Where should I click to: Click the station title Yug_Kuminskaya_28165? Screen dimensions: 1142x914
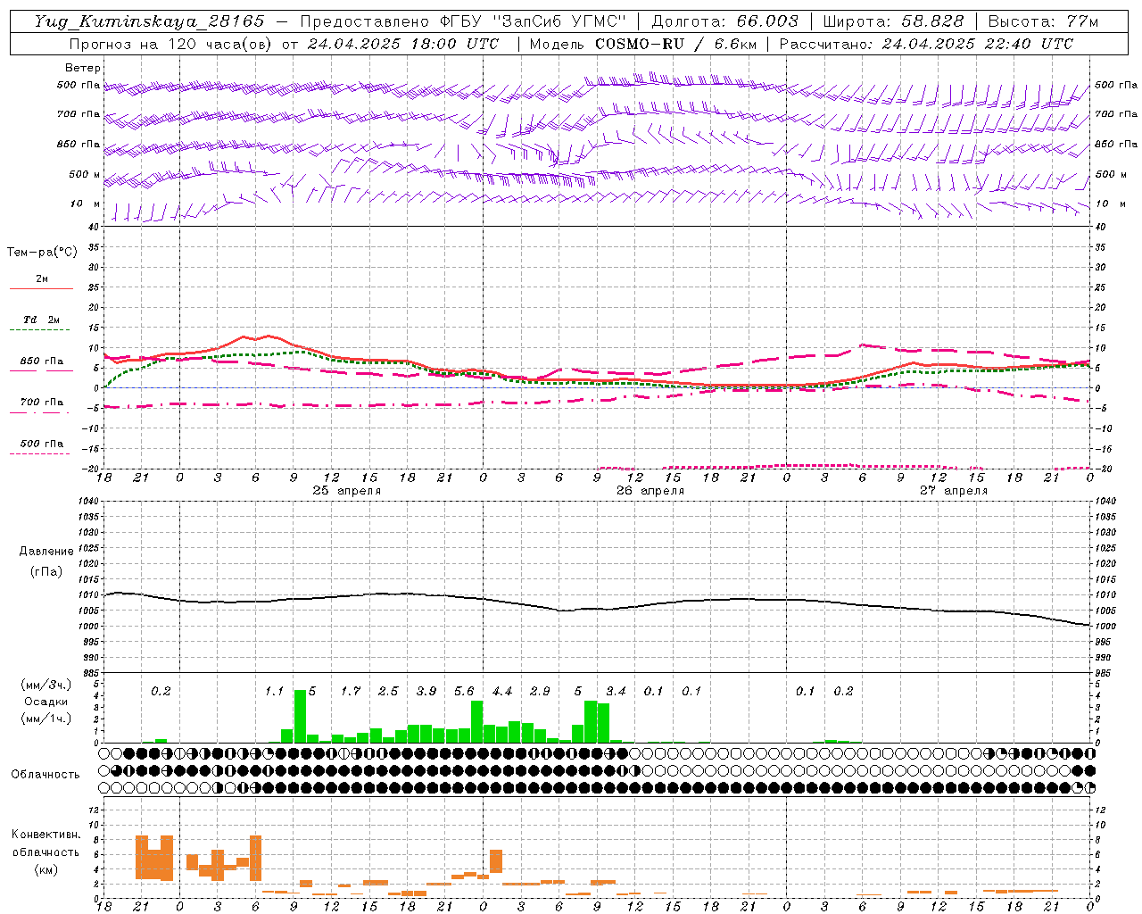149,21
